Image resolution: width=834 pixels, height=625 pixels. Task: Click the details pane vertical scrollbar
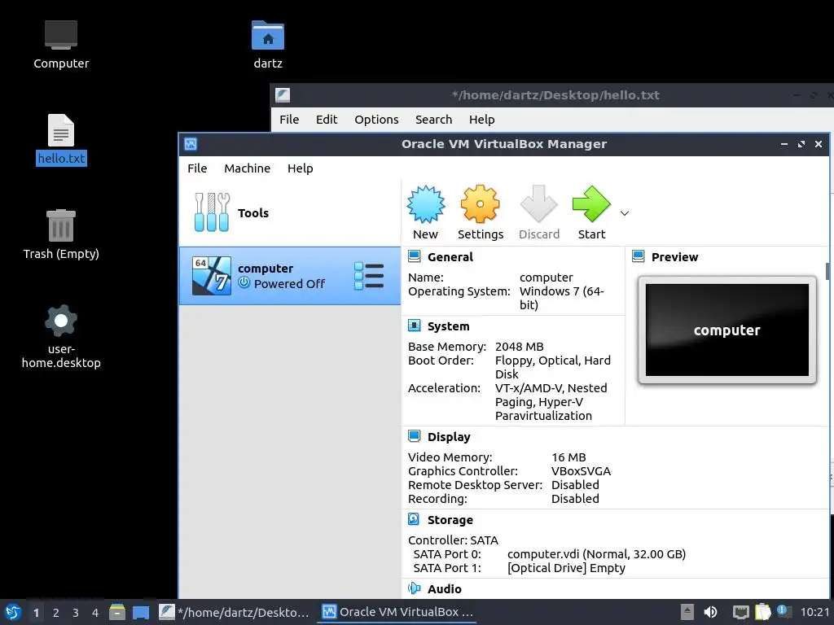pos(827,271)
